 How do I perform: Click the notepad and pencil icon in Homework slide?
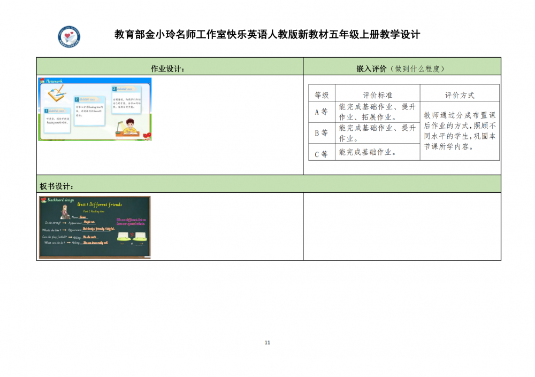pos(57,93)
